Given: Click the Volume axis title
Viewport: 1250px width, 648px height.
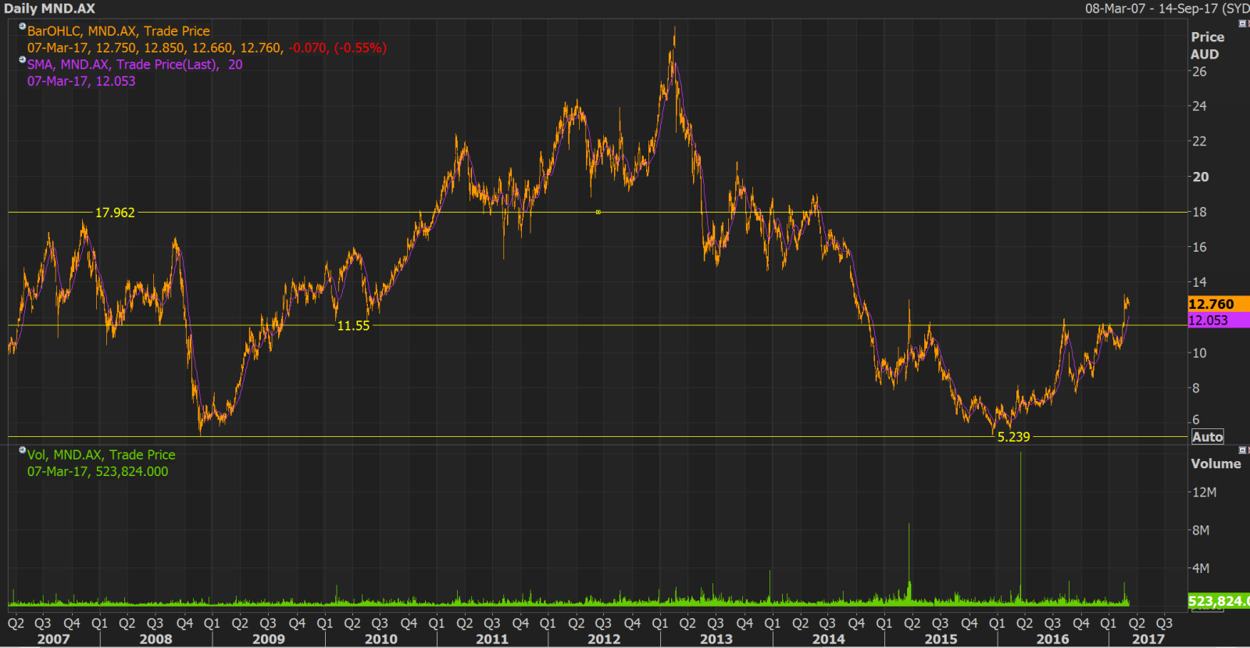Looking at the screenshot, I should 1216,464.
